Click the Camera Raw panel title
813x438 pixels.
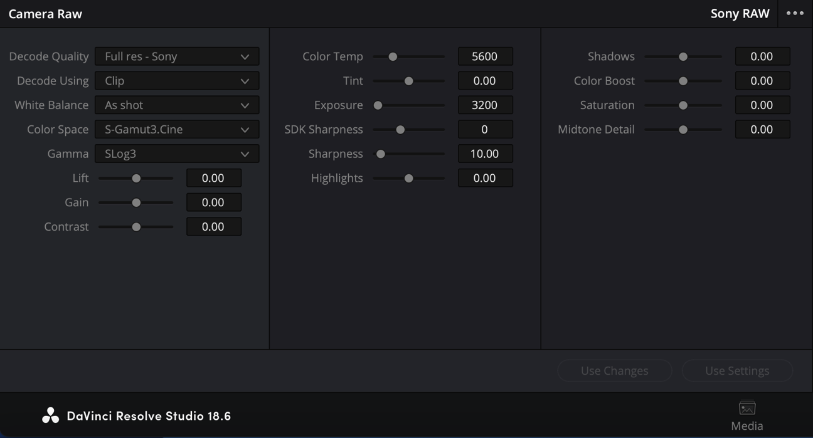coord(45,14)
